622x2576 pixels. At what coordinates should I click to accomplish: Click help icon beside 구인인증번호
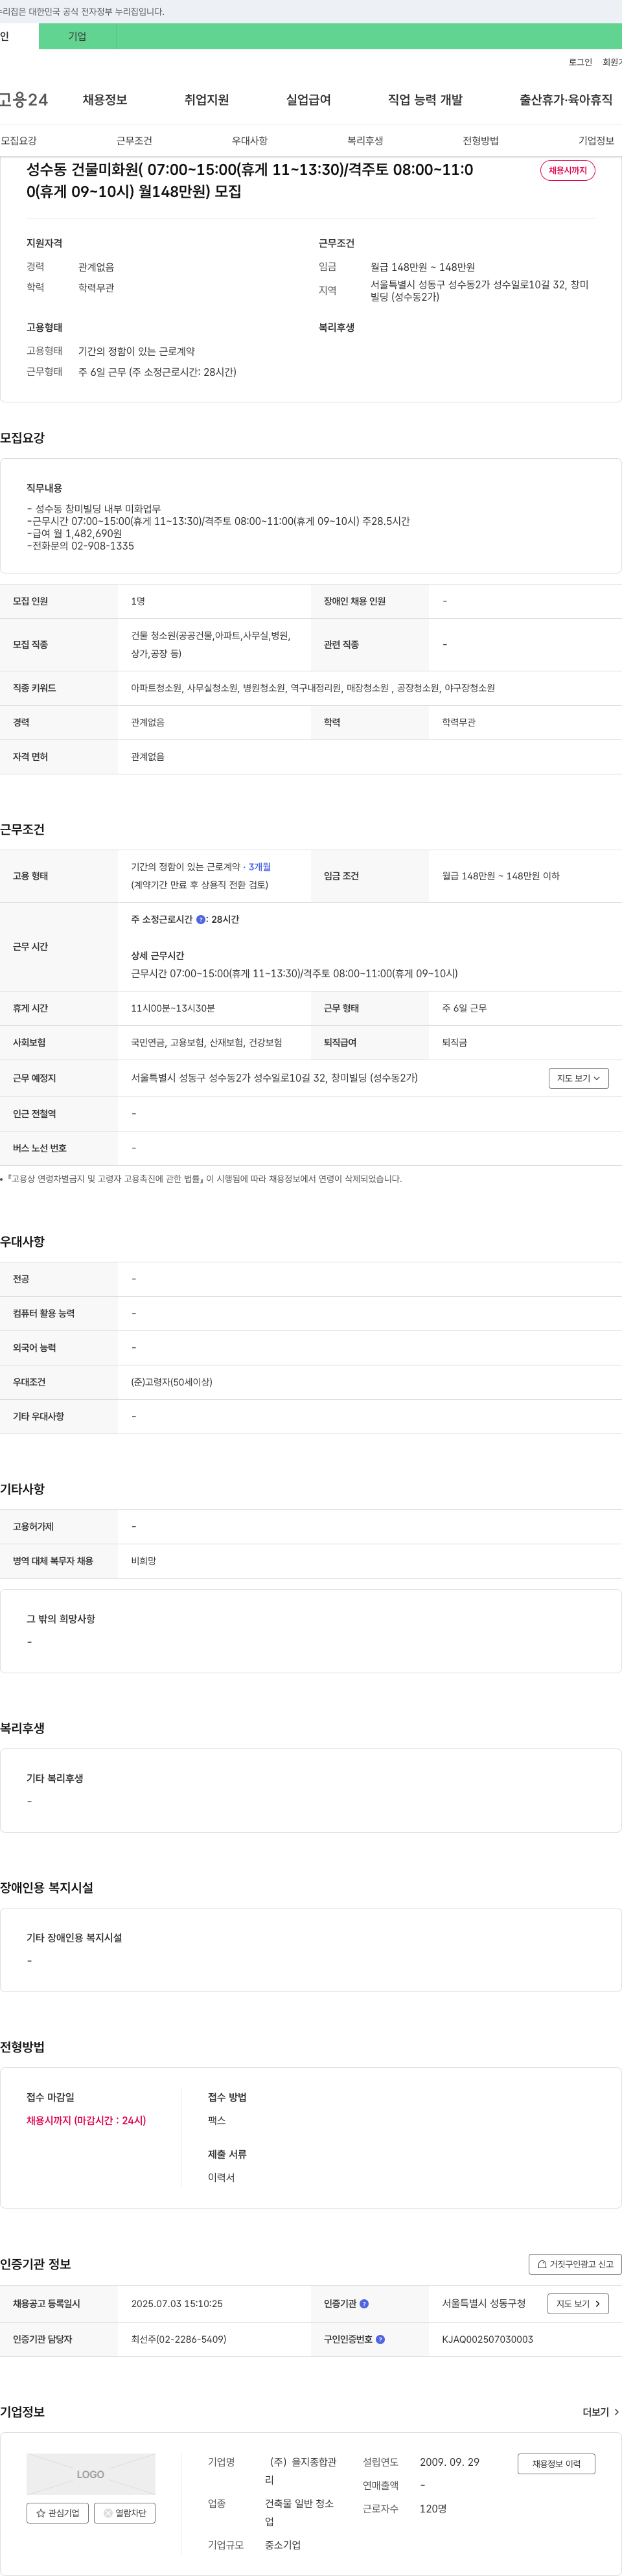(x=380, y=2340)
